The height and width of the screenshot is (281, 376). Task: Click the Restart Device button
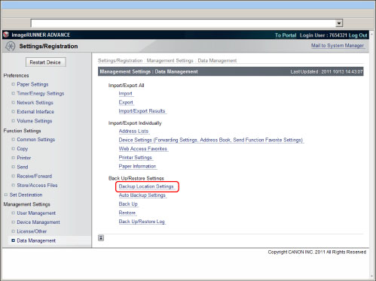(x=46, y=62)
